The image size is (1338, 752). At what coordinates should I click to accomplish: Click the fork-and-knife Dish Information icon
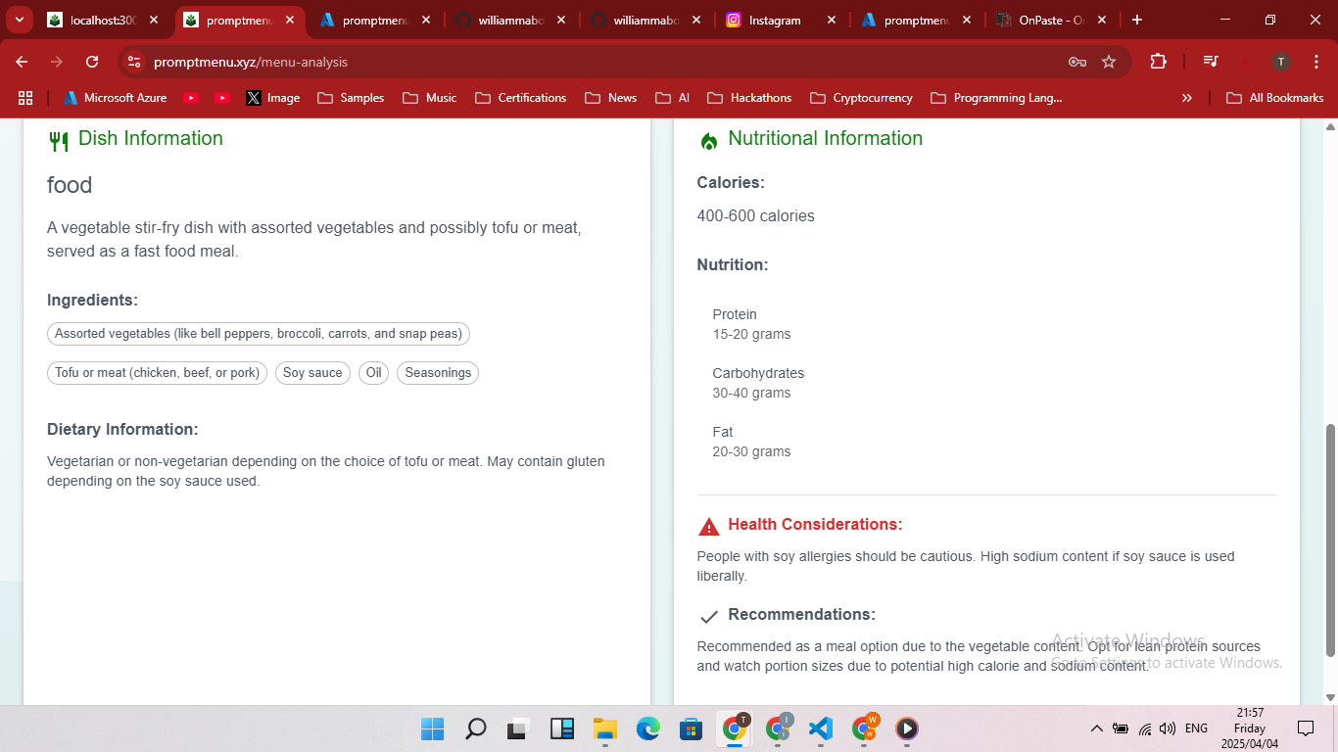pos(58,141)
